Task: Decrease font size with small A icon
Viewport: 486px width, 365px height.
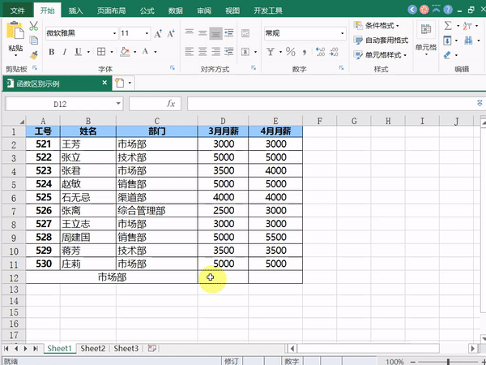Action: pos(171,33)
